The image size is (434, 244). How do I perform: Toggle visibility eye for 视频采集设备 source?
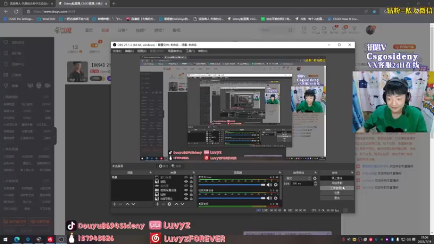[x=186, y=190]
